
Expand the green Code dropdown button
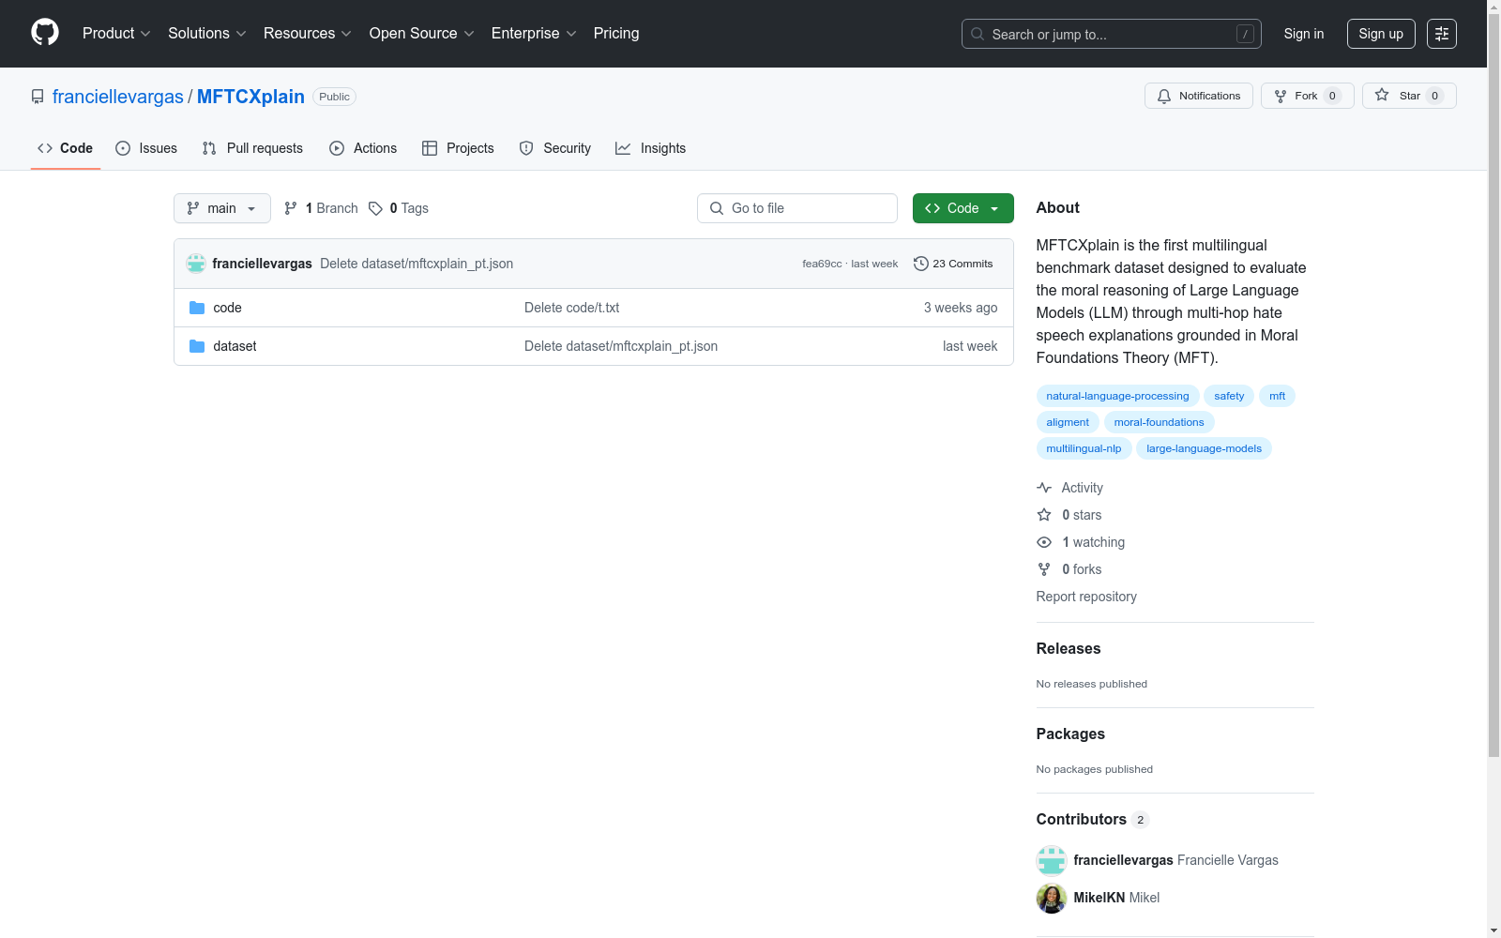pos(963,208)
